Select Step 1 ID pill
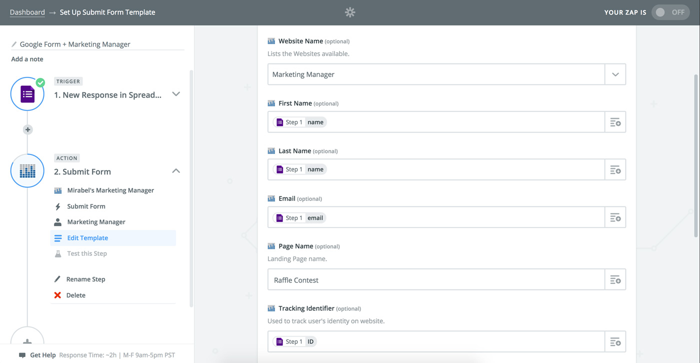 click(x=295, y=341)
